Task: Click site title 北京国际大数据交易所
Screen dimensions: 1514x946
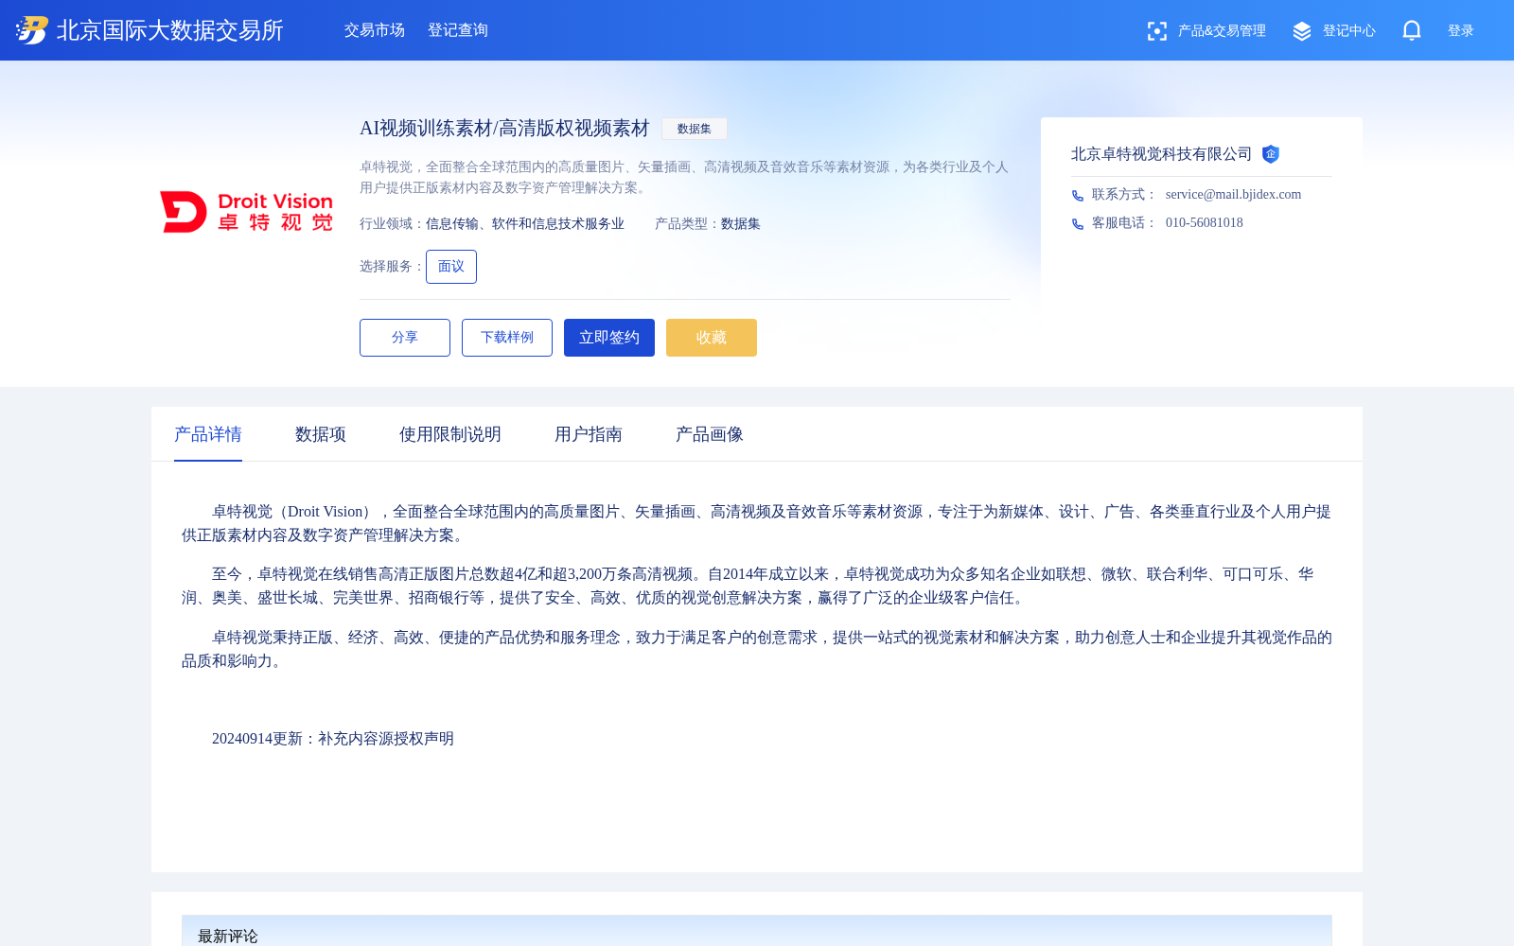Action: click(x=170, y=30)
